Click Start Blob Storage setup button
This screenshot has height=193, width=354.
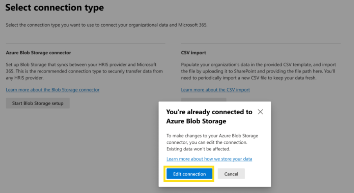38,103
